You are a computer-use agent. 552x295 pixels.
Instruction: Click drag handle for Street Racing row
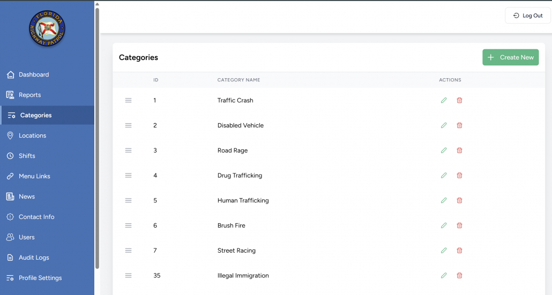point(129,251)
